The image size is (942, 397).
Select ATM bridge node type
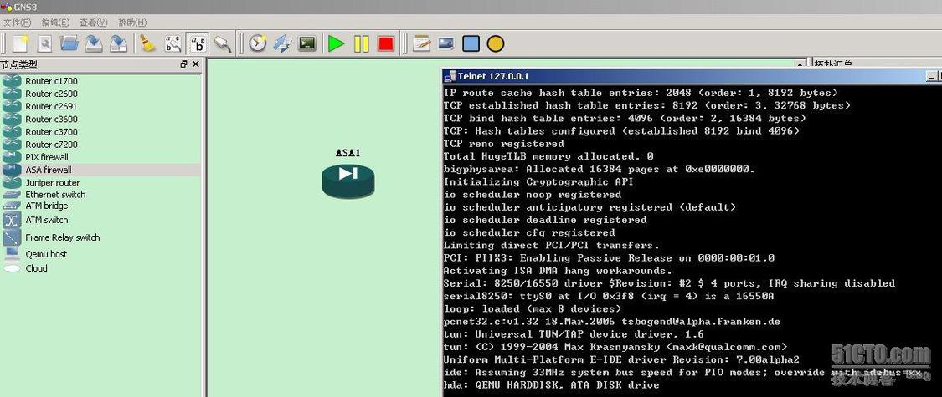coord(100,206)
